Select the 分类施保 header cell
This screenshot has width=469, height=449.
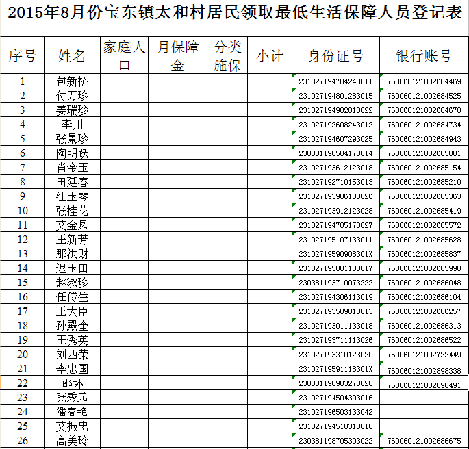click(227, 55)
